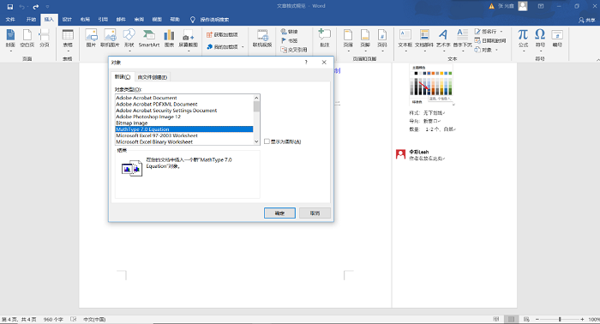The width and height of the screenshot is (600, 324).
Task: Open the Design ribbon tab
Action: pos(67,20)
